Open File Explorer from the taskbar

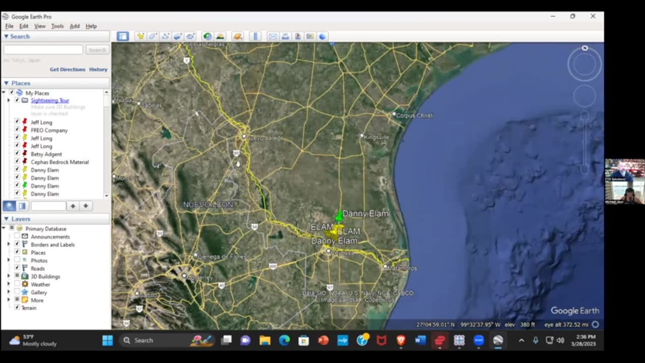pyautogui.click(x=265, y=340)
